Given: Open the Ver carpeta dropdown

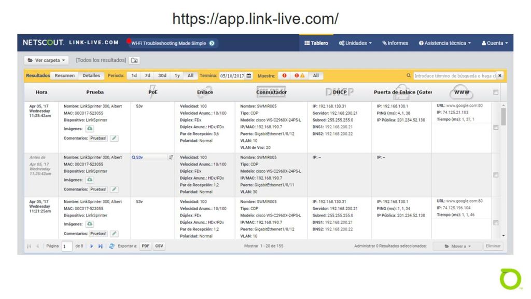Looking at the screenshot, I should [46, 60].
